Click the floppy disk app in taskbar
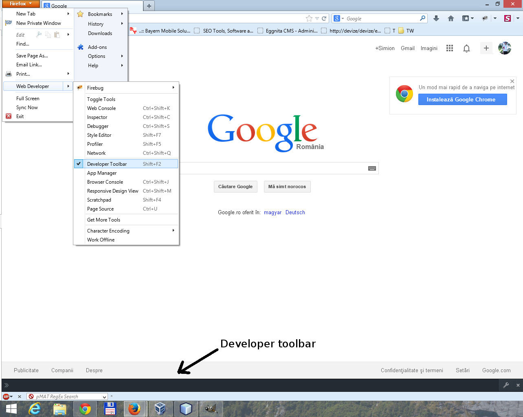This screenshot has width=523, height=417. 110,409
